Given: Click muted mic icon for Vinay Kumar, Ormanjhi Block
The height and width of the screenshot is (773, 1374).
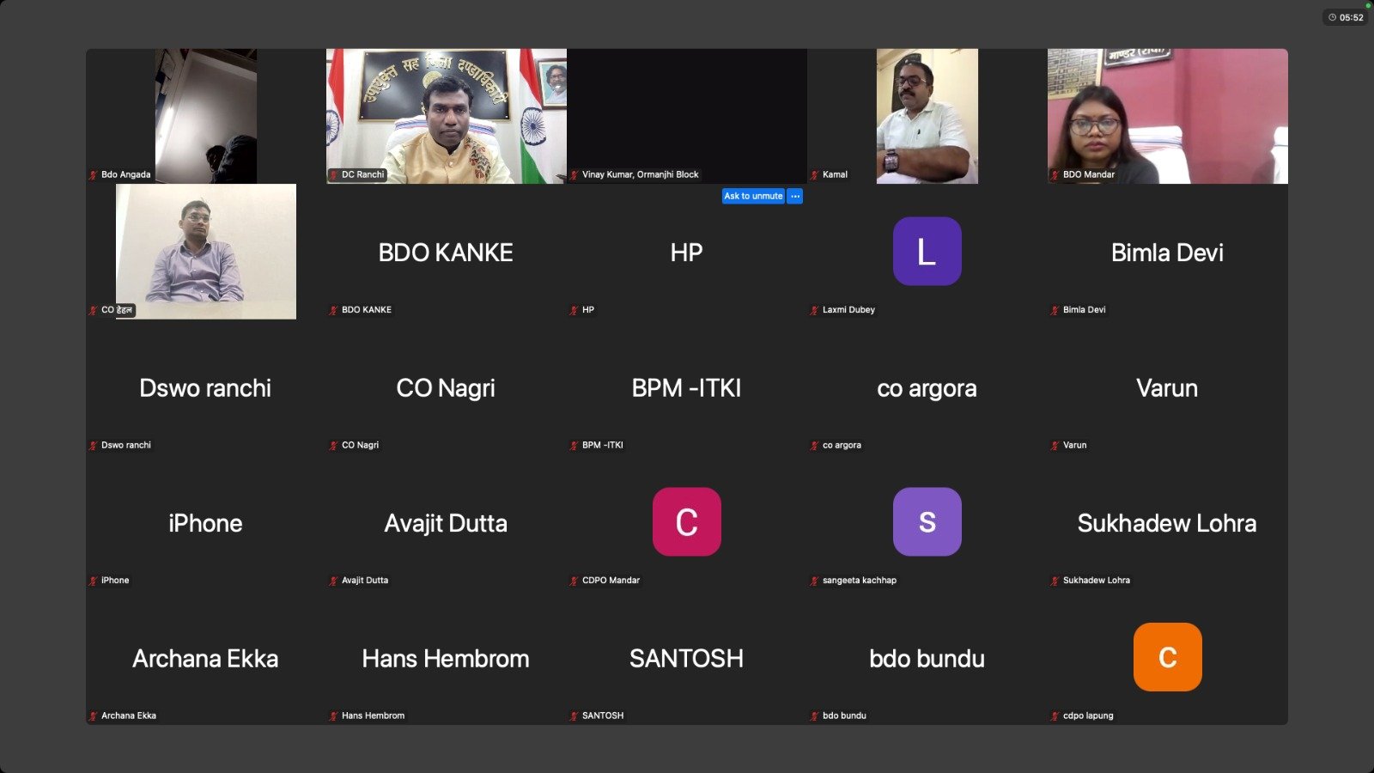Looking at the screenshot, I should (575, 175).
